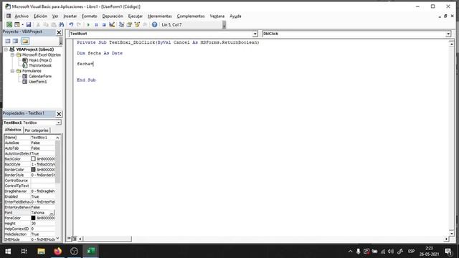Open File Explorer from taskbar
Viewport: 459px width, 258px height.
41,251
